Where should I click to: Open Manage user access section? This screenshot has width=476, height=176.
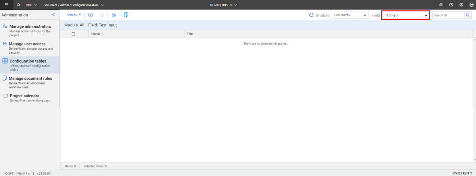pos(30,48)
